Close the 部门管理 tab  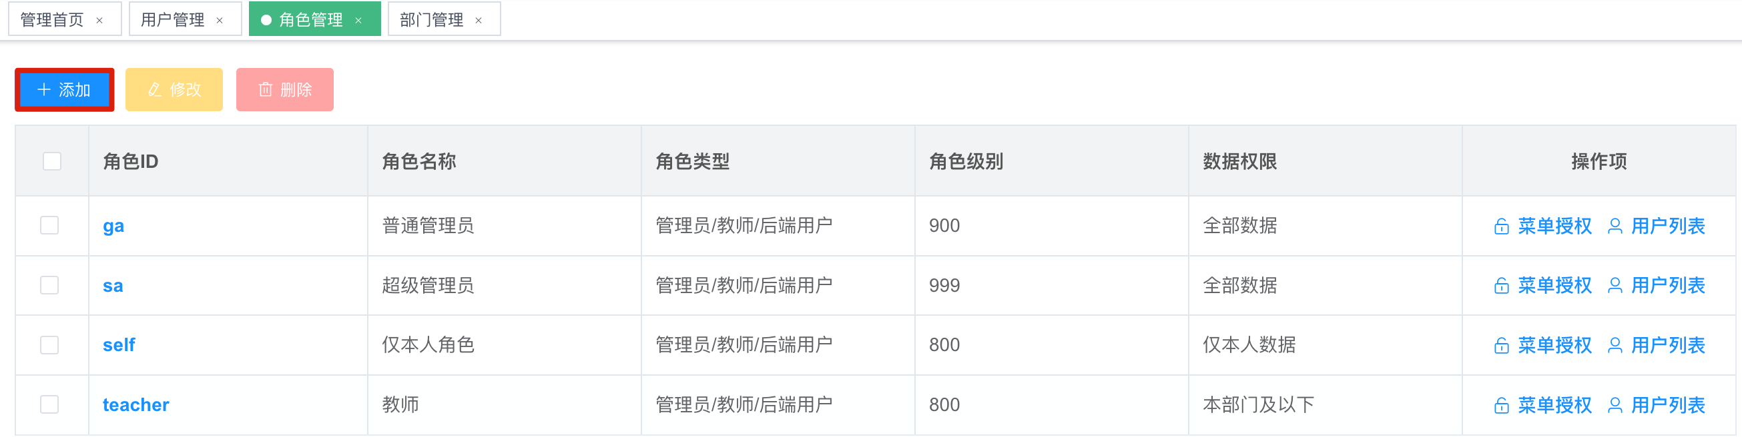click(479, 20)
